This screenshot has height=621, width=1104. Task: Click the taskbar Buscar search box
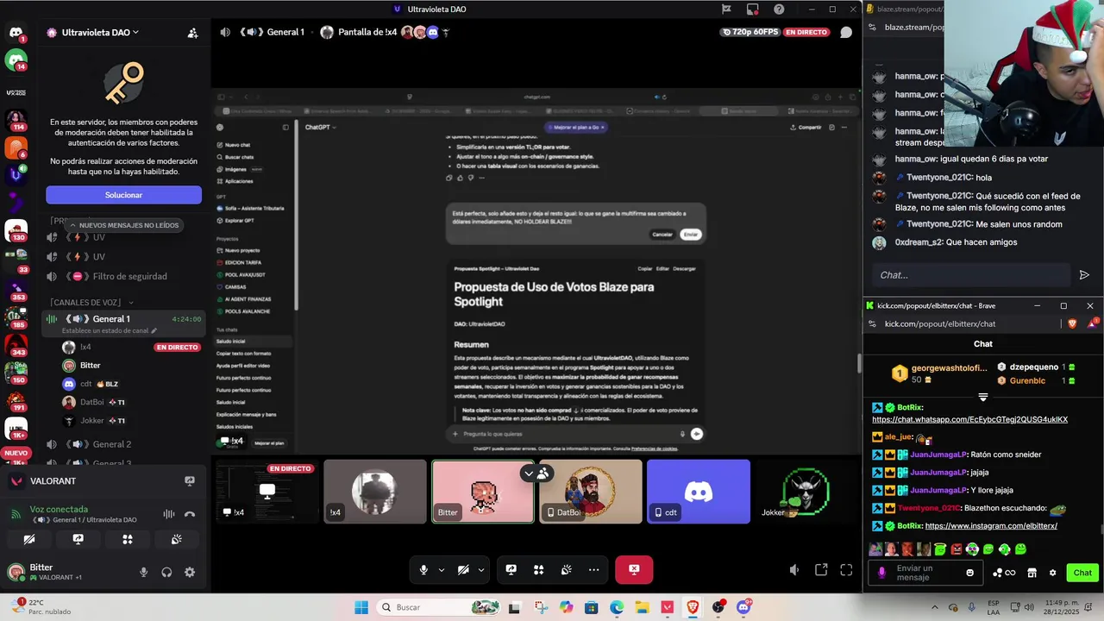(x=440, y=607)
